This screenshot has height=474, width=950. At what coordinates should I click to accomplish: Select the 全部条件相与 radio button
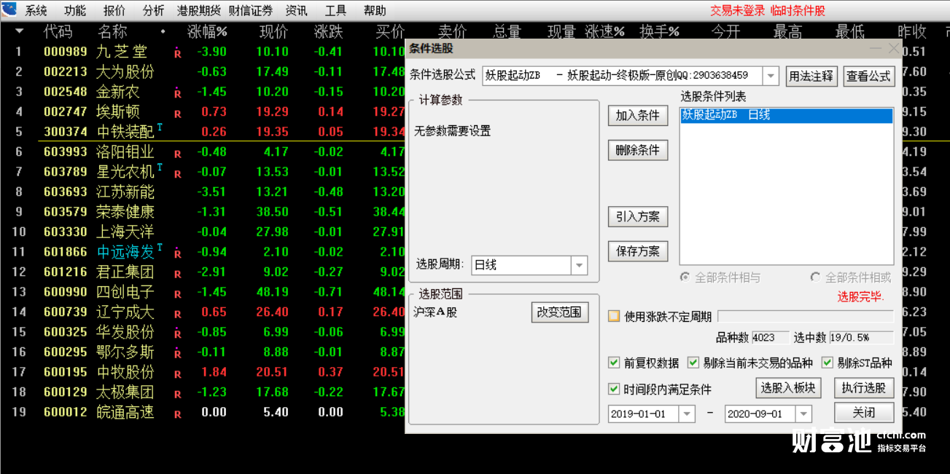pyautogui.click(x=685, y=277)
